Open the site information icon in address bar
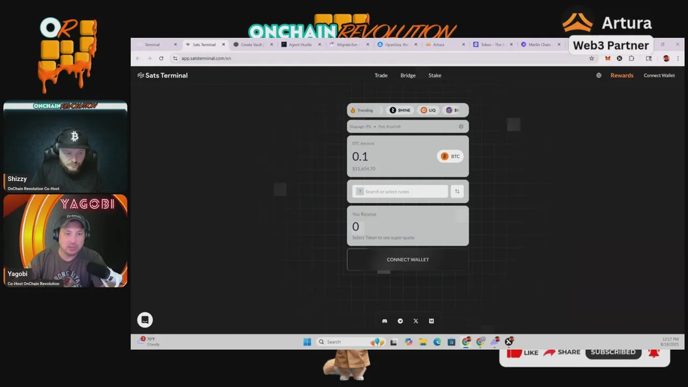 (x=175, y=58)
